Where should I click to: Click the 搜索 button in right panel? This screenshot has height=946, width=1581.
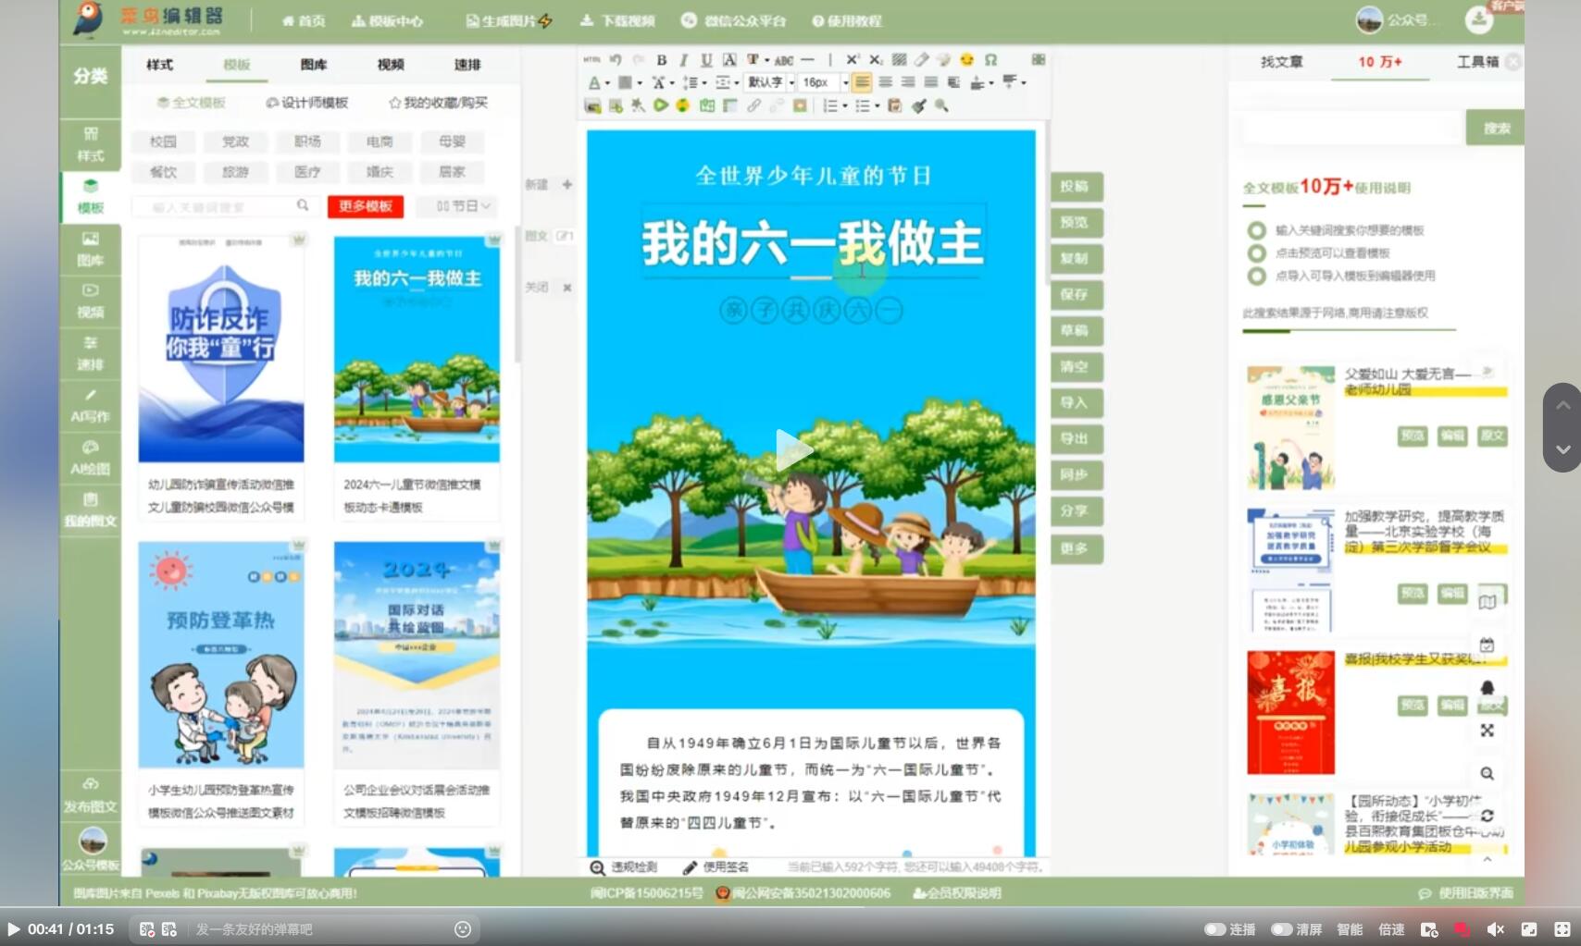1496,128
